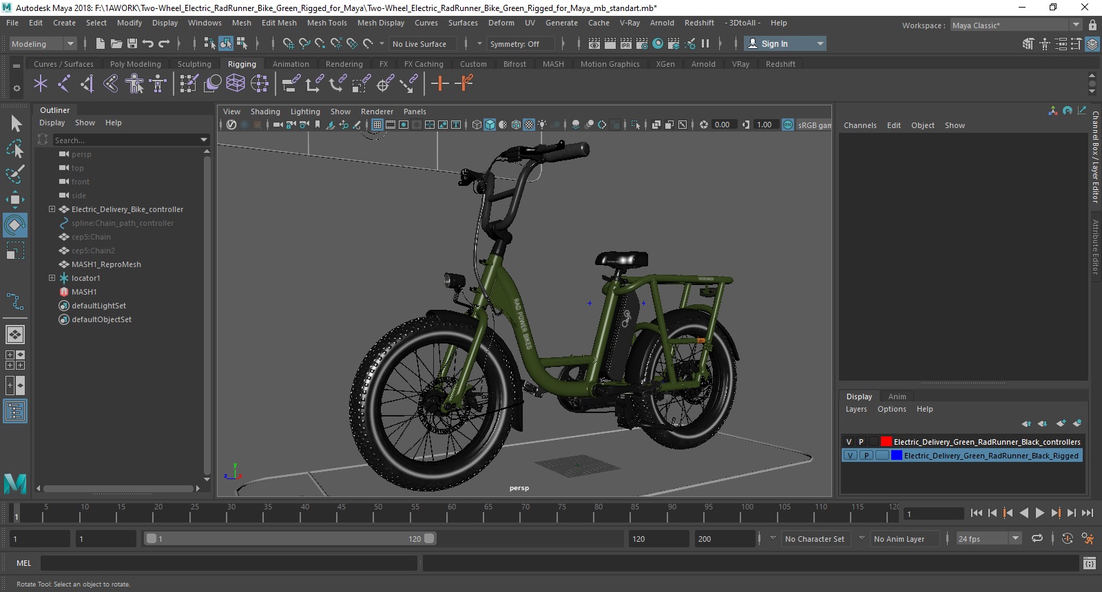
Task: Open the Deform menu
Action: tap(501, 23)
